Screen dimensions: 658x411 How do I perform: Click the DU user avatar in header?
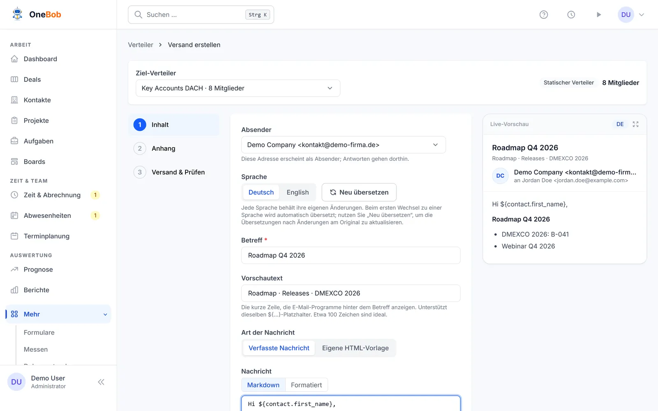(x=626, y=15)
